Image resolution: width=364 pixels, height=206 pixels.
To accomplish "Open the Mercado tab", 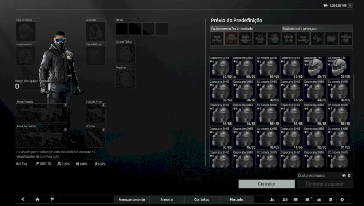I will [236, 199].
